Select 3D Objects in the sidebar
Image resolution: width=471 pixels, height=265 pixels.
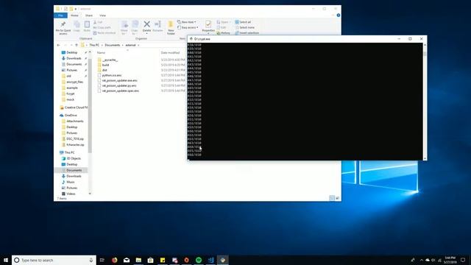74,158
